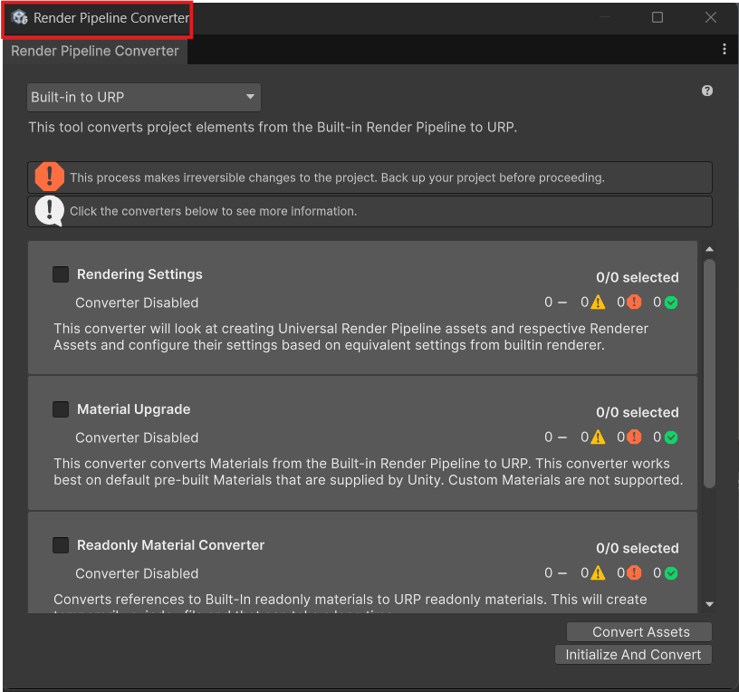Click the Initialize And Convert button

[x=633, y=654]
